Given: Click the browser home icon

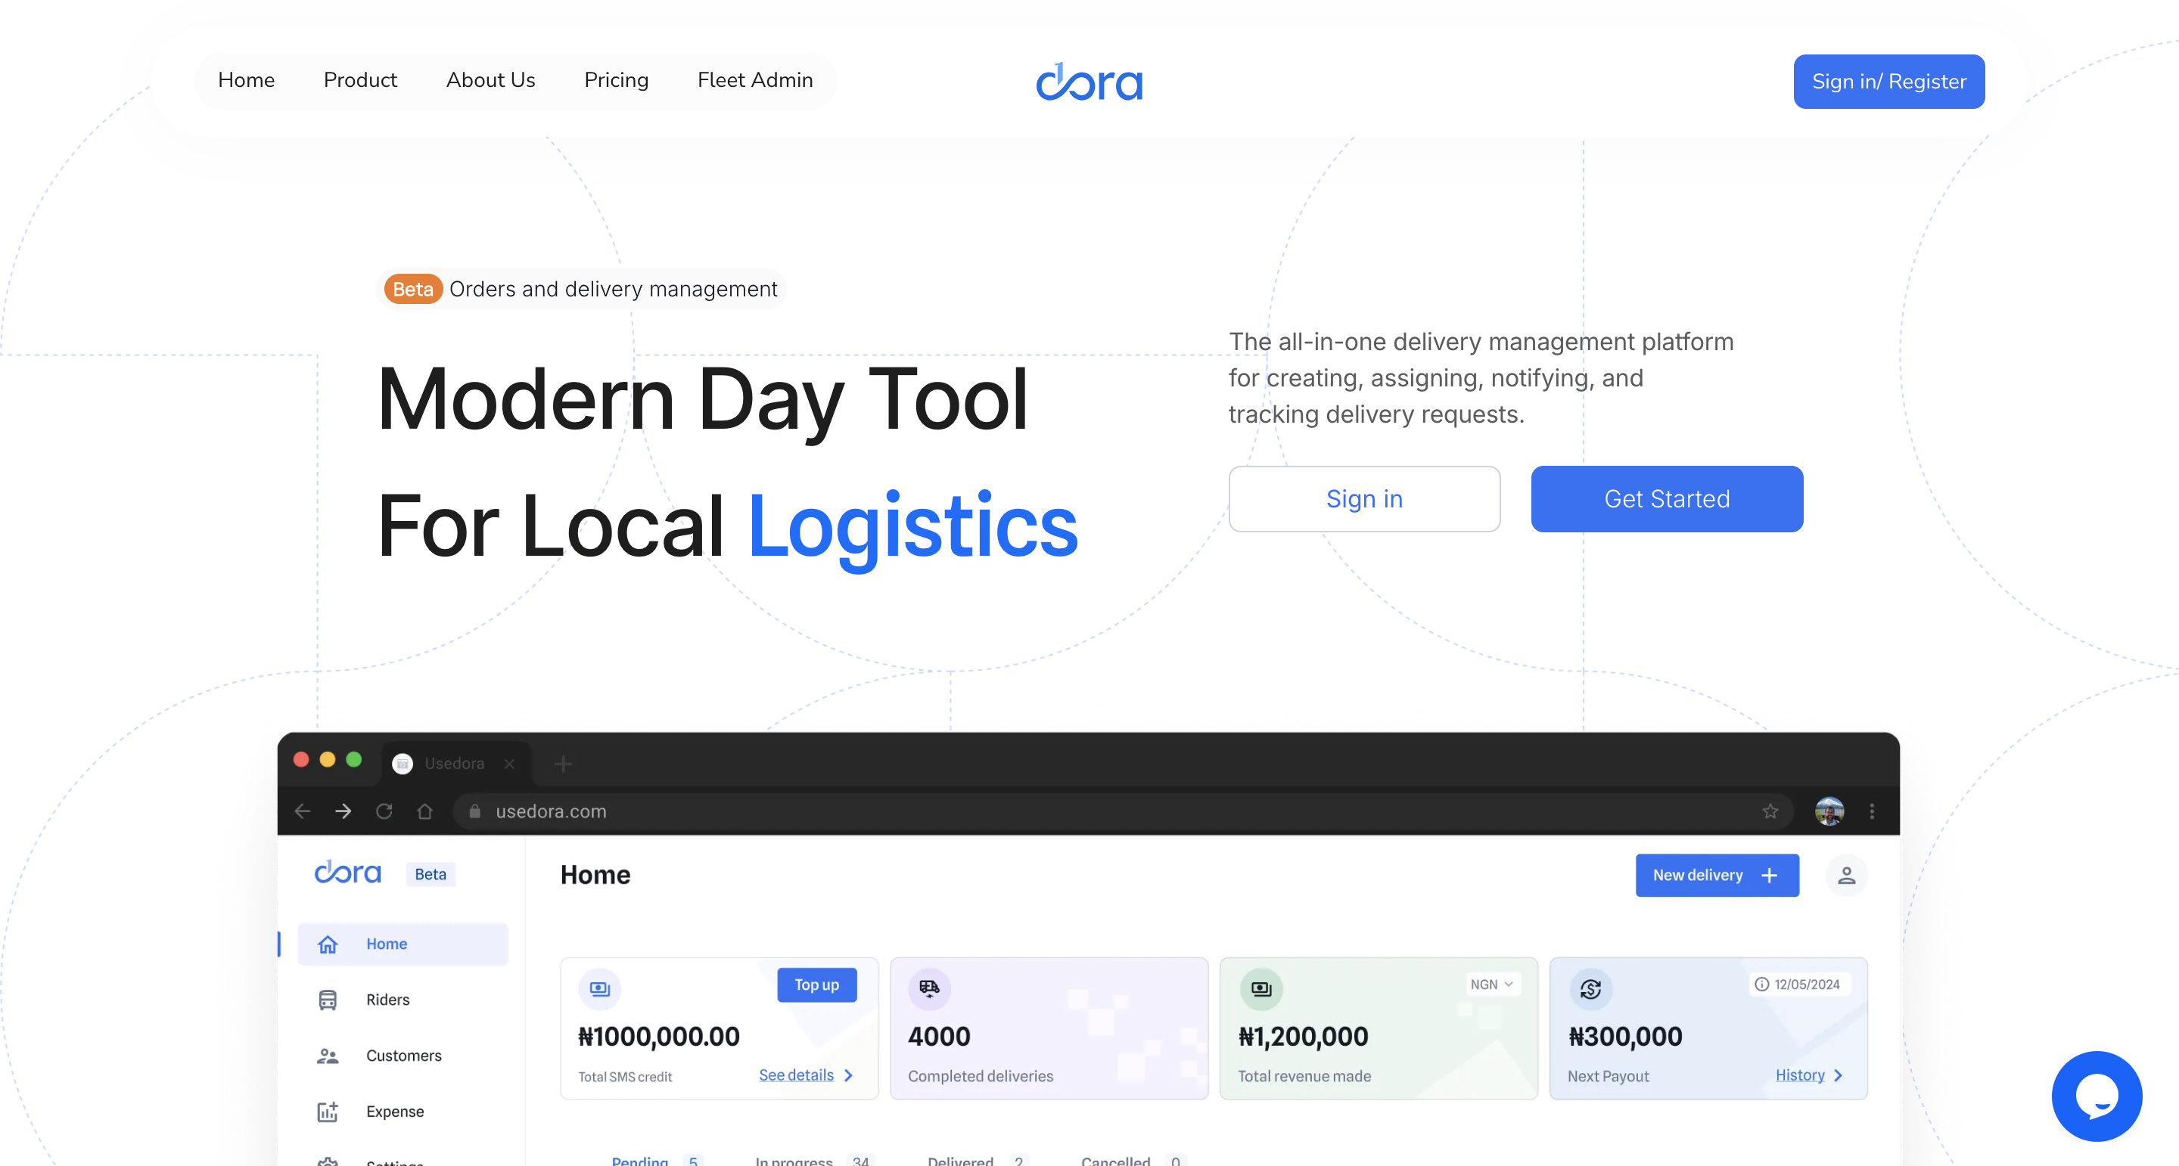Looking at the screenshot, I should [x=424, y=811].
